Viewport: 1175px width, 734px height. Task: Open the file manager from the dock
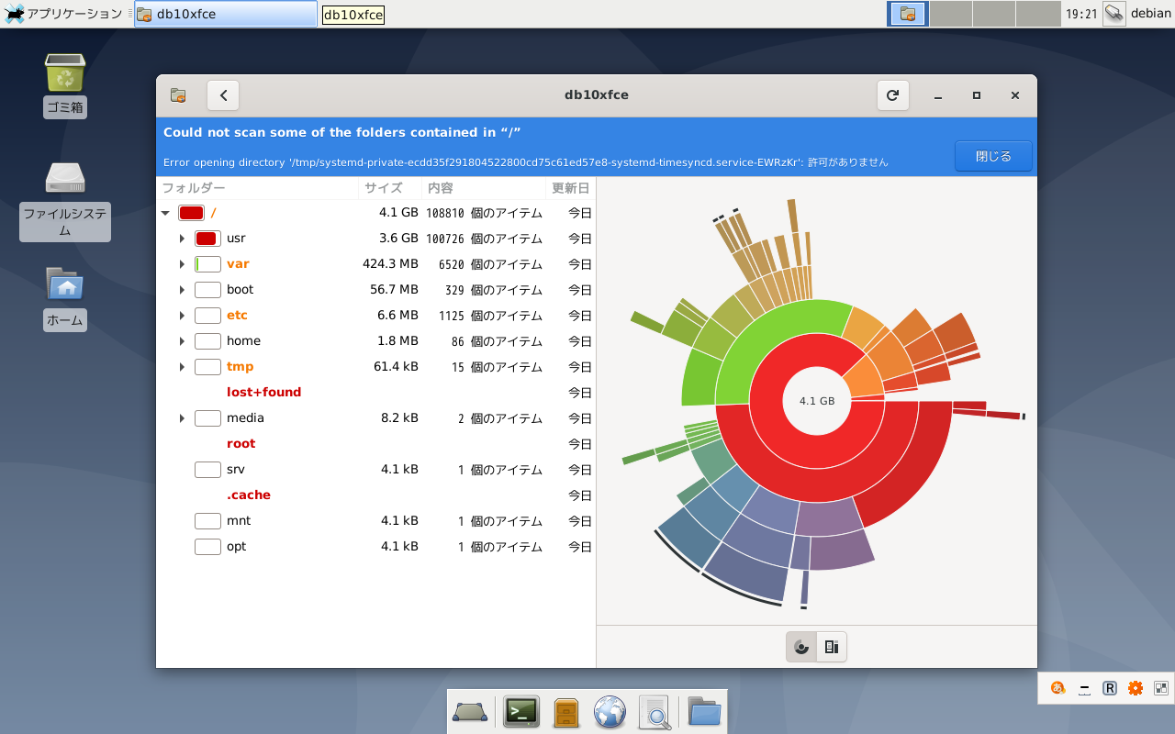(703, 711)
